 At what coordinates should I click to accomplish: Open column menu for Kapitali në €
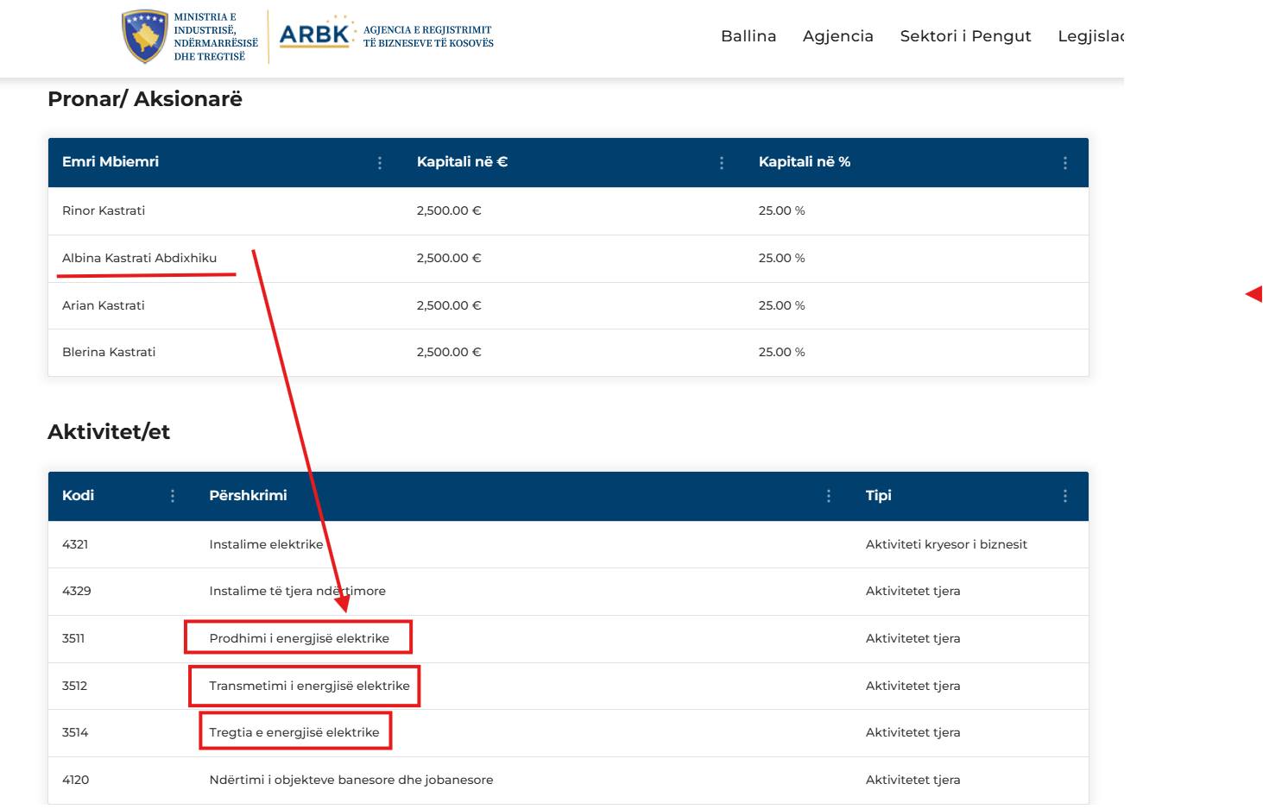point(722,163)
